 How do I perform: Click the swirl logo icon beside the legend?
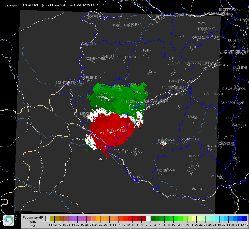tap(9, 220)
